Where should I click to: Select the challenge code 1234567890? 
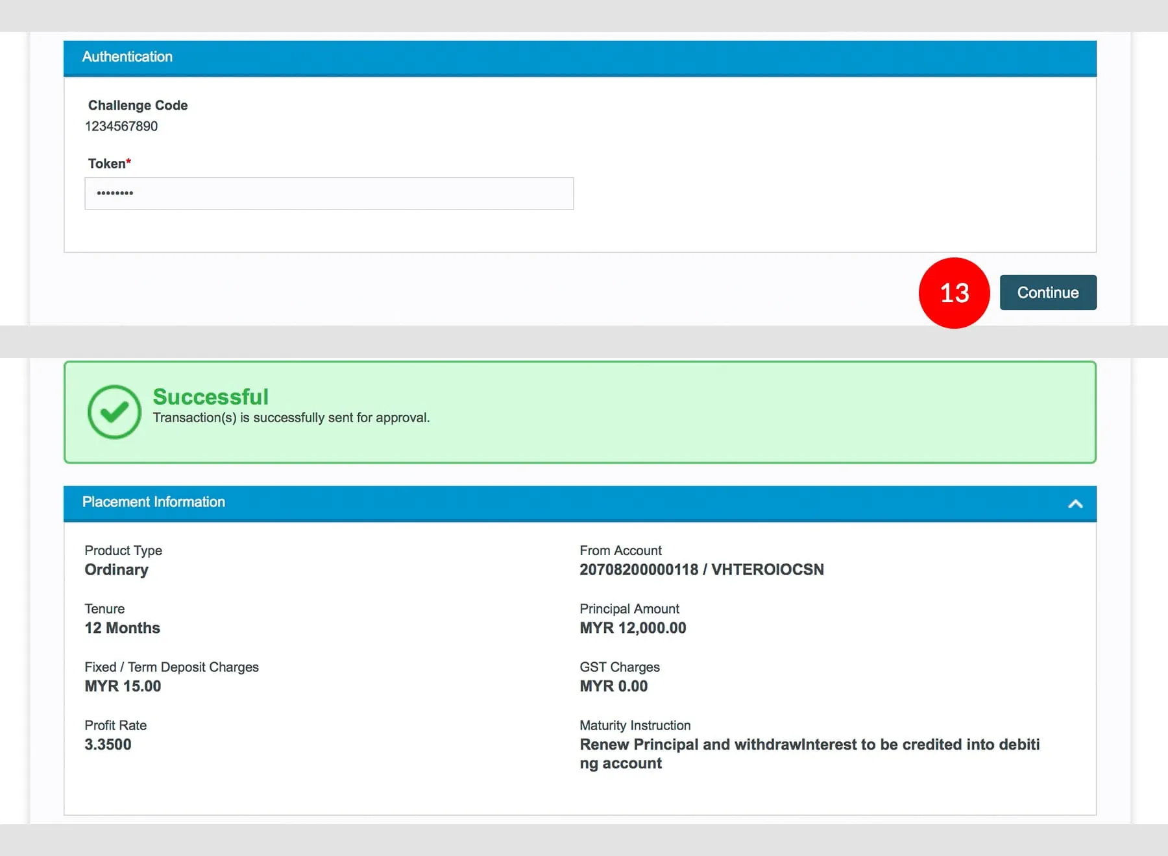click(x=121, y=126)
